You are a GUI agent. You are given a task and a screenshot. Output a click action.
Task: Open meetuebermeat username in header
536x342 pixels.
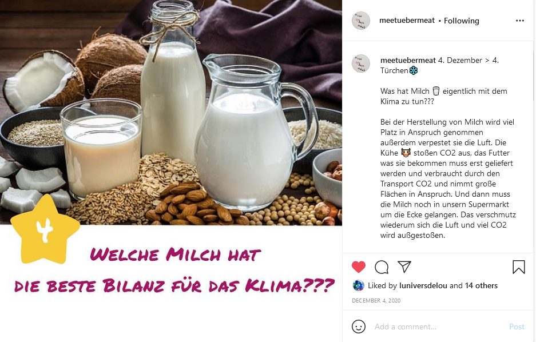tap(407, 21)
